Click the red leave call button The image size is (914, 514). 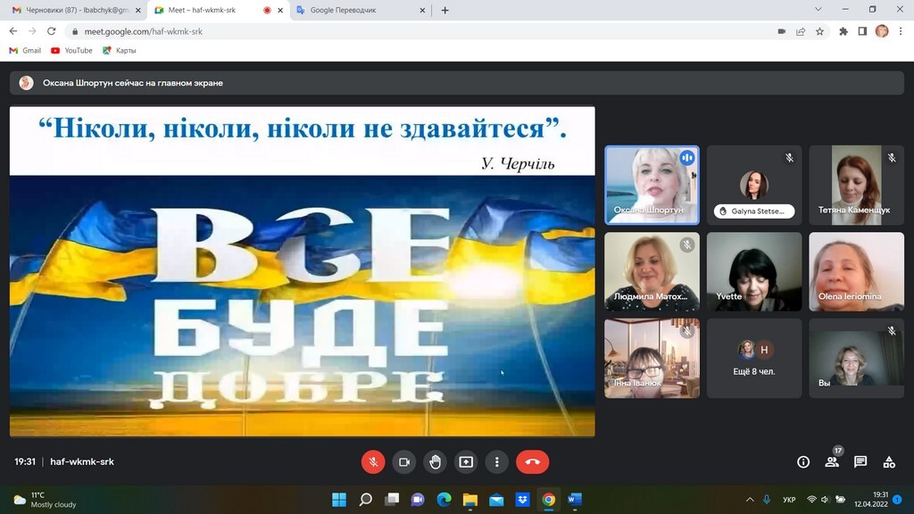(x=532, y=462)
